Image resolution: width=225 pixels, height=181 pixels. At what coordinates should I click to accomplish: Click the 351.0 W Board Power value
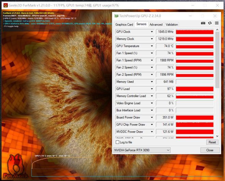[165, 117]
